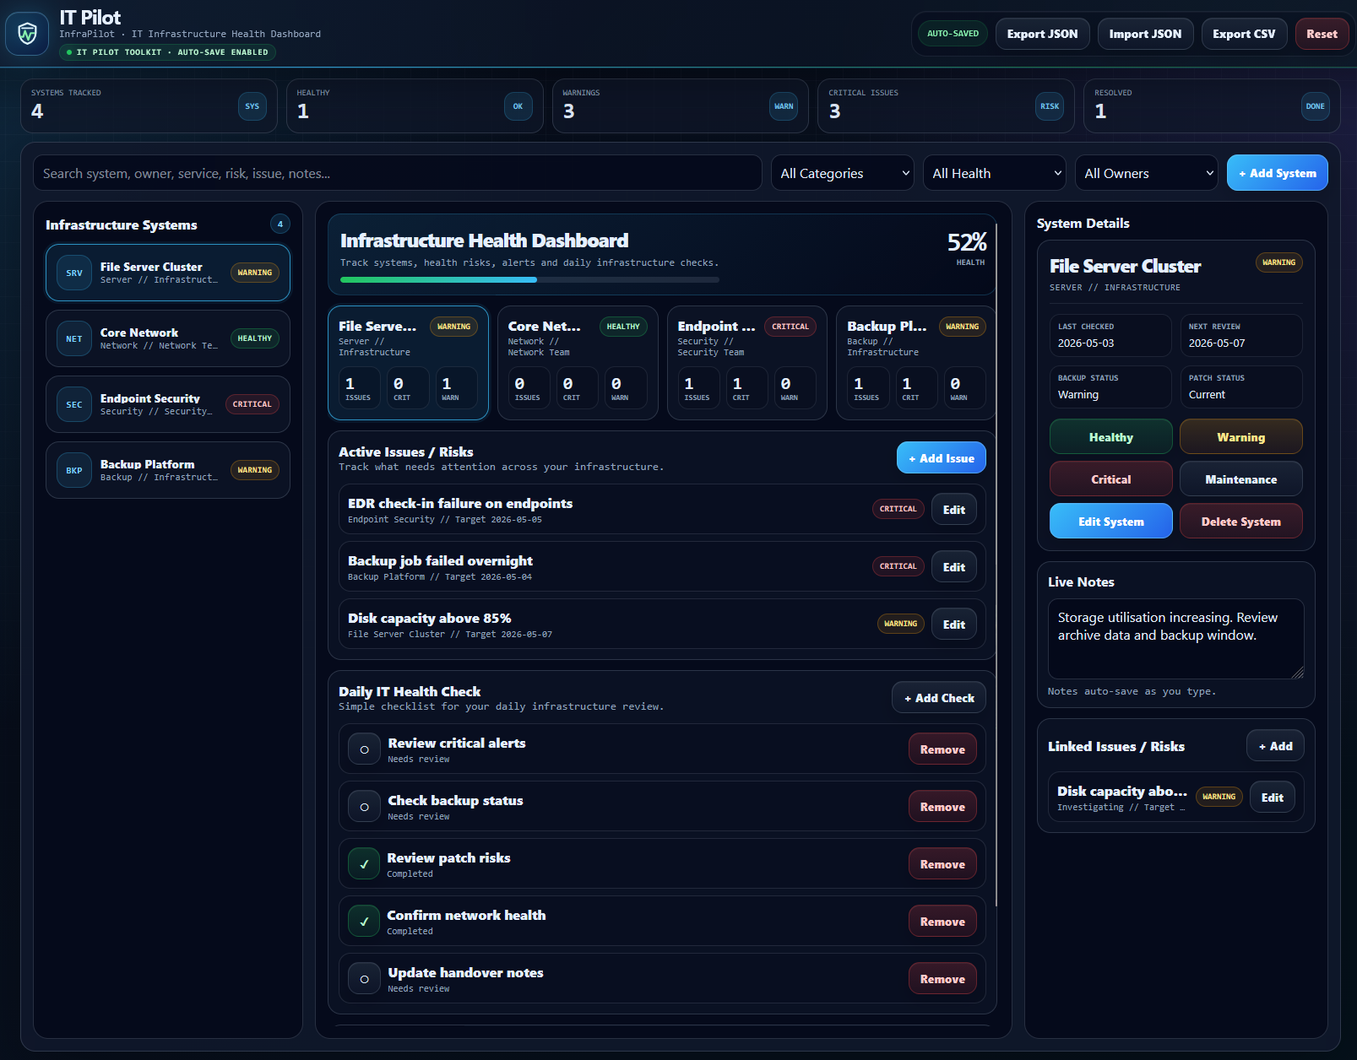1357x1060 pixels.
Task: Click the AUTO-SAVED status pill
Action: pyautogui.click(x=953, y=34)
